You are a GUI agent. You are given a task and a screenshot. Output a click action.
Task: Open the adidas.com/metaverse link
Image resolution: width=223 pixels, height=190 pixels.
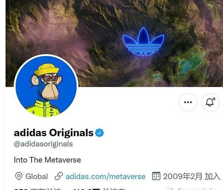[x=106, y=177]
